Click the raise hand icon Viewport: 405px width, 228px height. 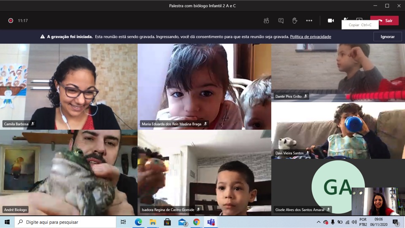[x=294, y=21]
